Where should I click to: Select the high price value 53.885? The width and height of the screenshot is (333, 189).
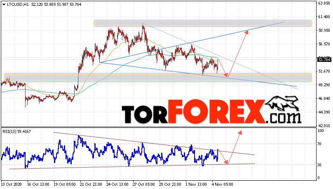(50, 5)
